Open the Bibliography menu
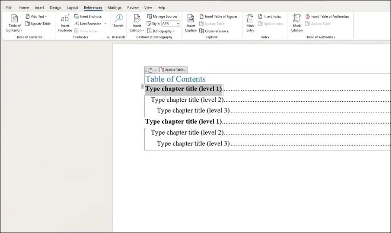Viewport: 391px width, 233px height. pyautogui.click(x=161, y=31)
